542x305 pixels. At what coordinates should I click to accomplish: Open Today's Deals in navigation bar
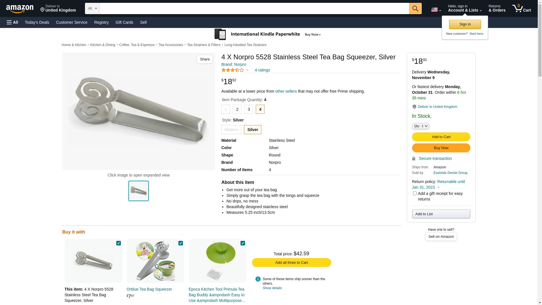click(x=37, y=22)
